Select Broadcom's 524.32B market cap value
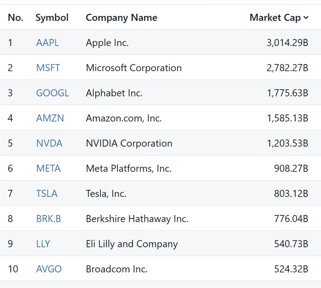 point(291,269)
